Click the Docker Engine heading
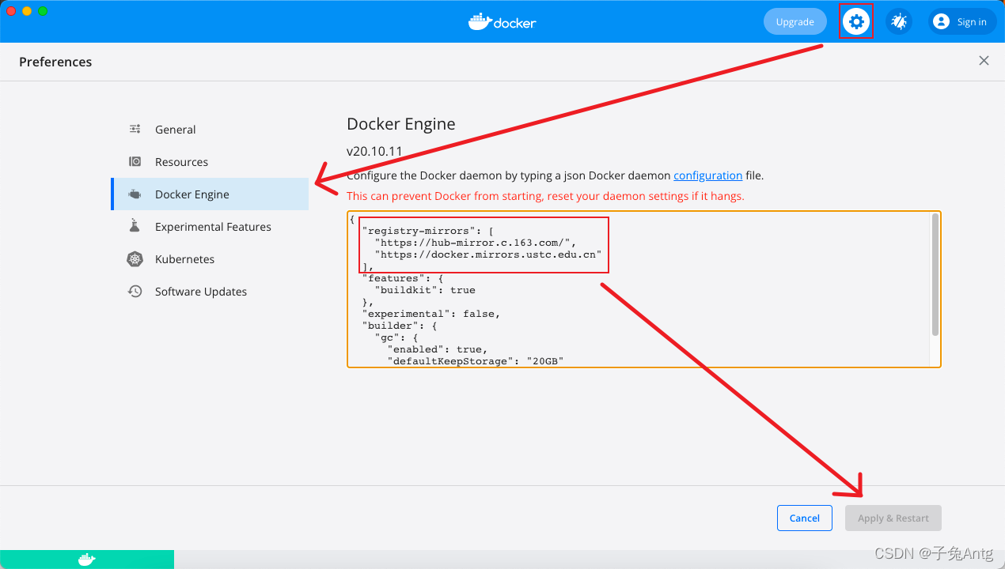 click(x=401, y=124)
